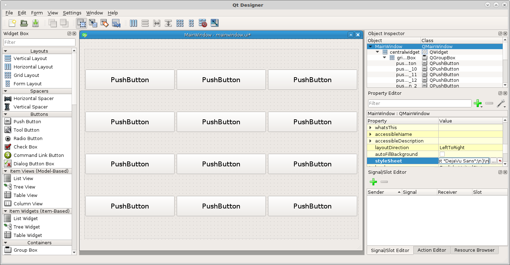Screen dimensions: 510x265
Task: Switch to the Action Editor tab
Action: click(x=432, y=250)
